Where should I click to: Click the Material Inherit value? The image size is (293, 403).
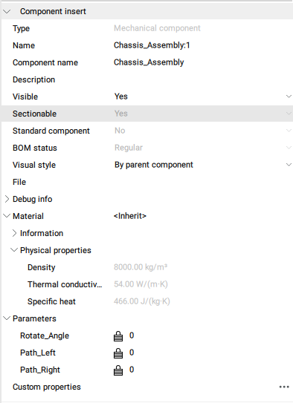click(x=130, y=216)
